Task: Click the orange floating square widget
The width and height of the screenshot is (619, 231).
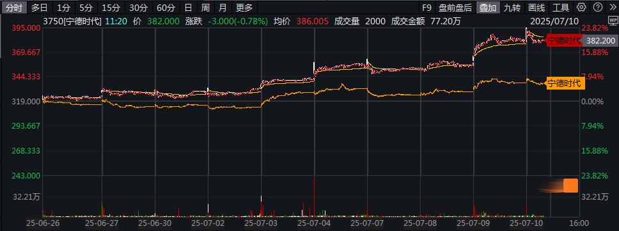Action: [570, 186]
